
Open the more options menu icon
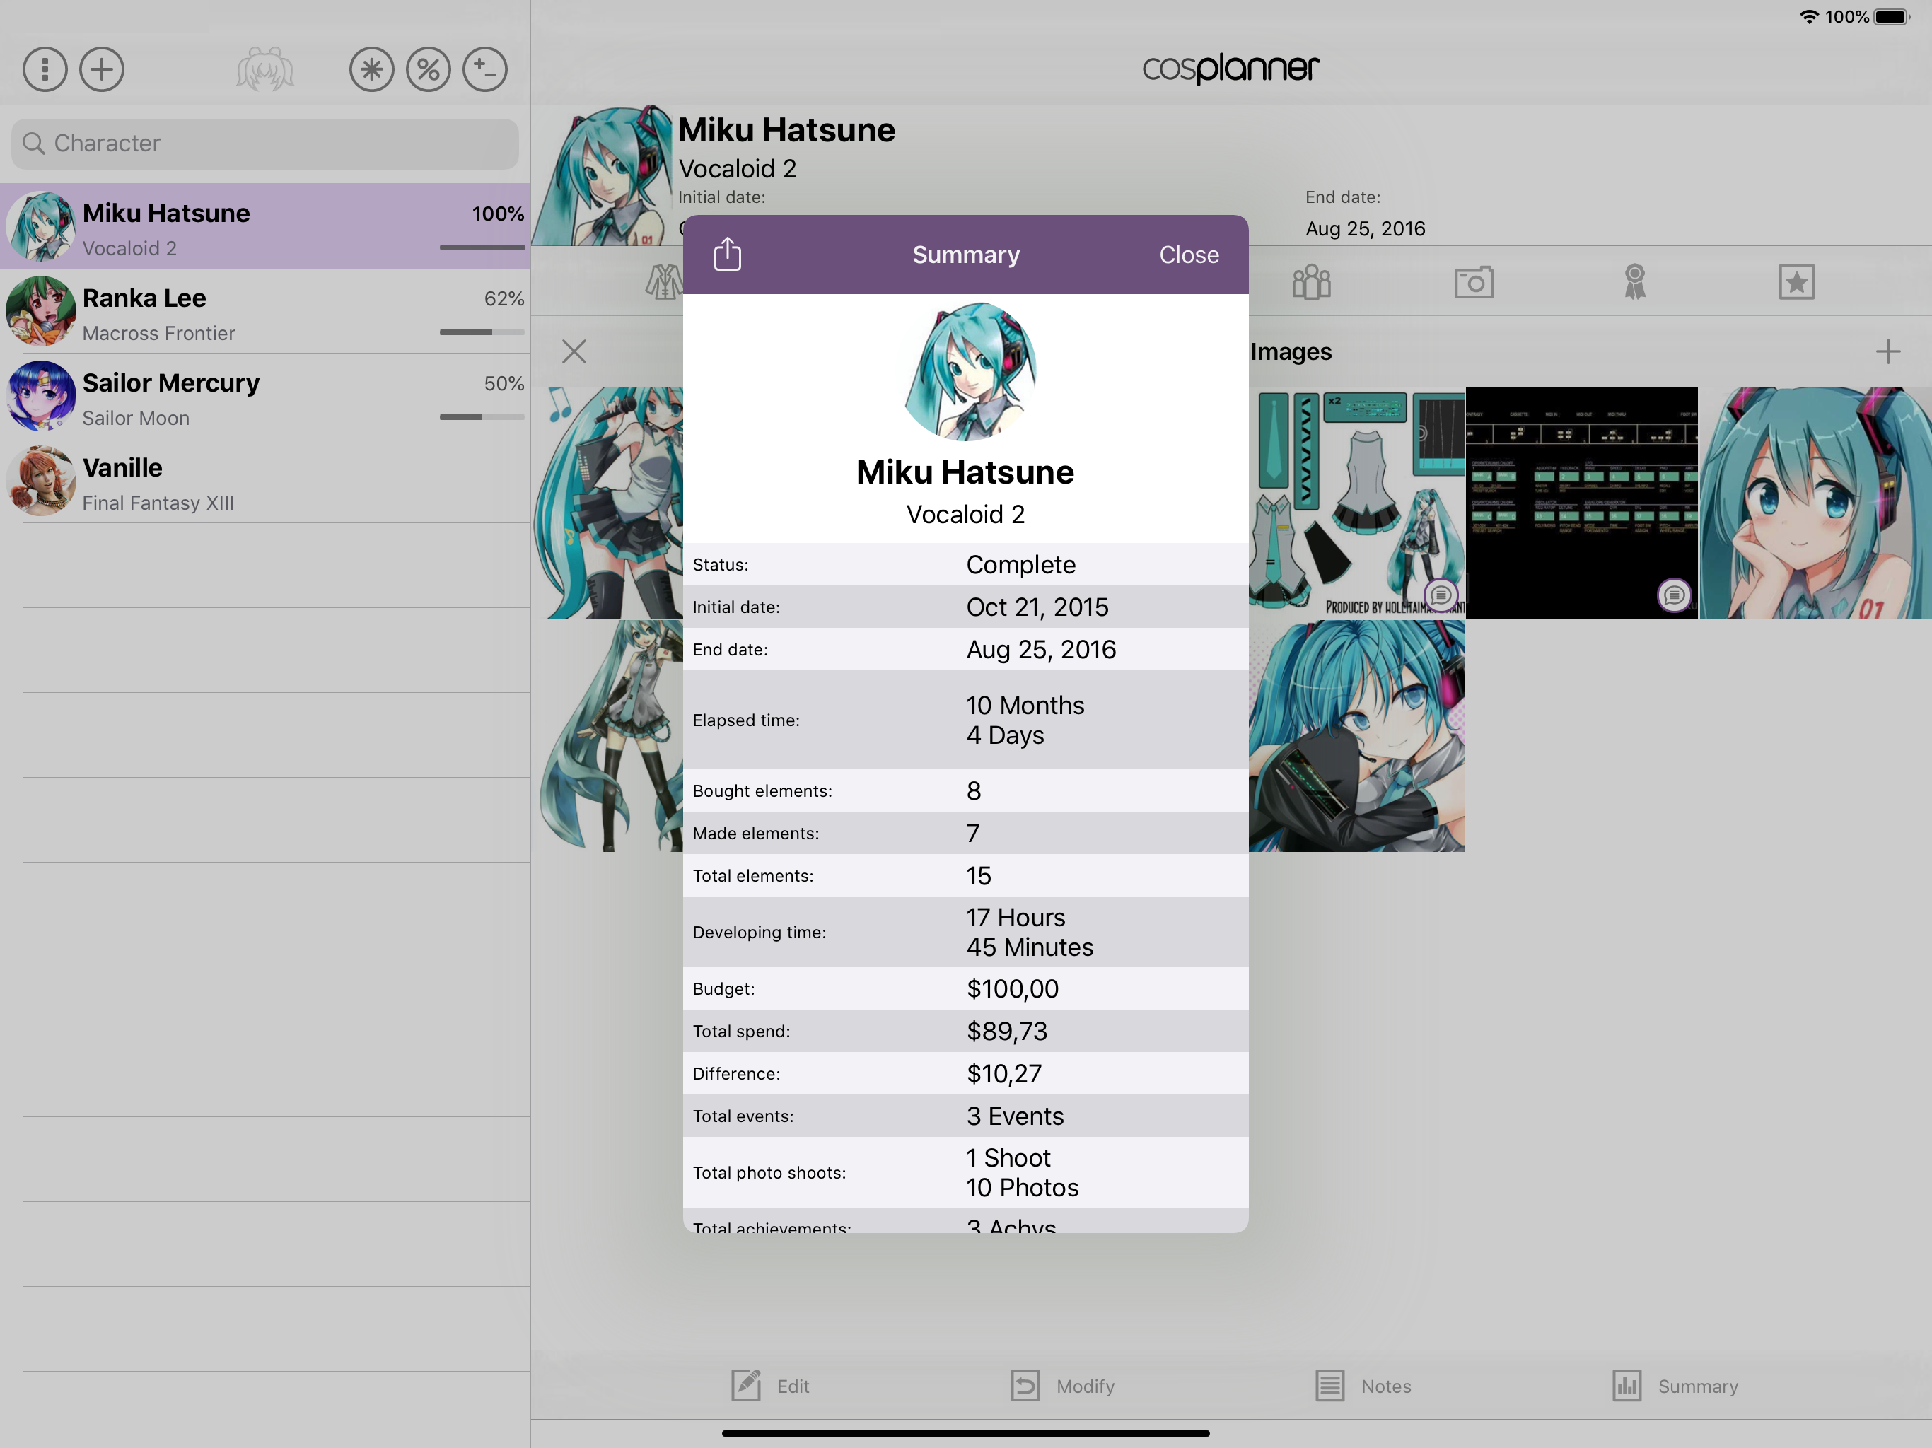tap(45, 69)
